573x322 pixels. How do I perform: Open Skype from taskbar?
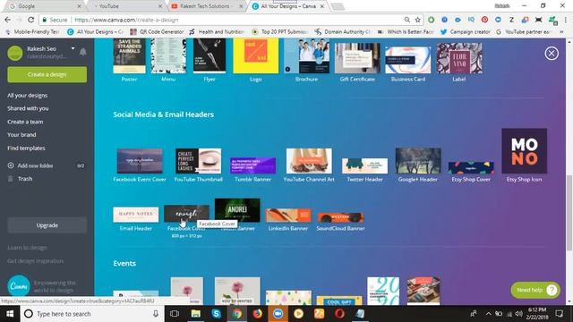click(x=216, y=314)
